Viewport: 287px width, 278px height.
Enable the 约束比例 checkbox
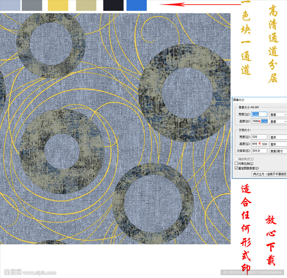tap(236, 164)
